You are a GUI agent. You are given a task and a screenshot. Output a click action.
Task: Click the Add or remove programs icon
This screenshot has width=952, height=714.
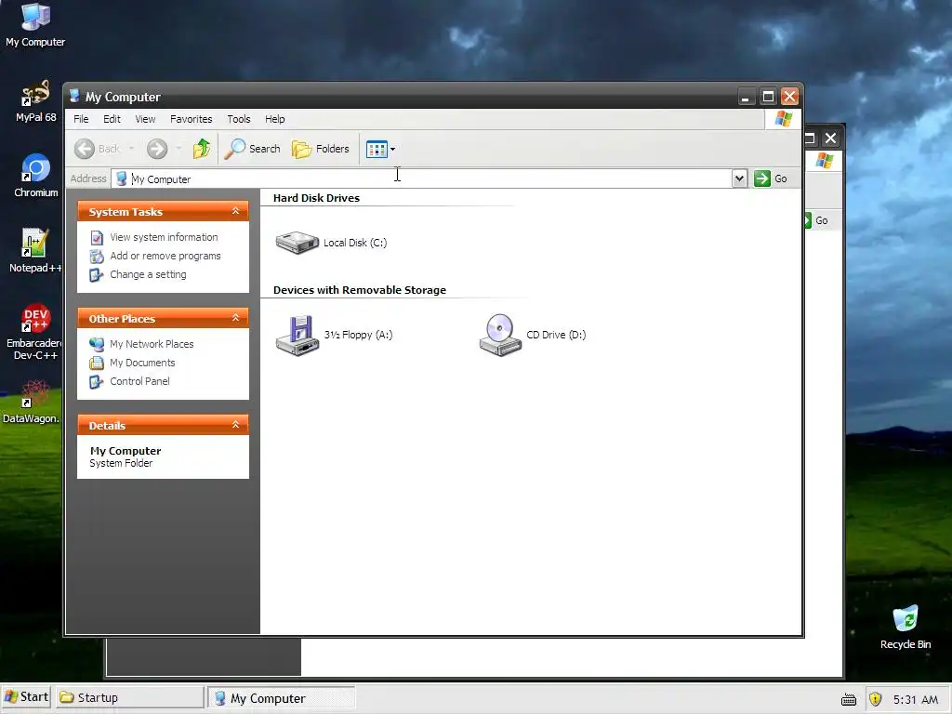[x=97, y=257]
